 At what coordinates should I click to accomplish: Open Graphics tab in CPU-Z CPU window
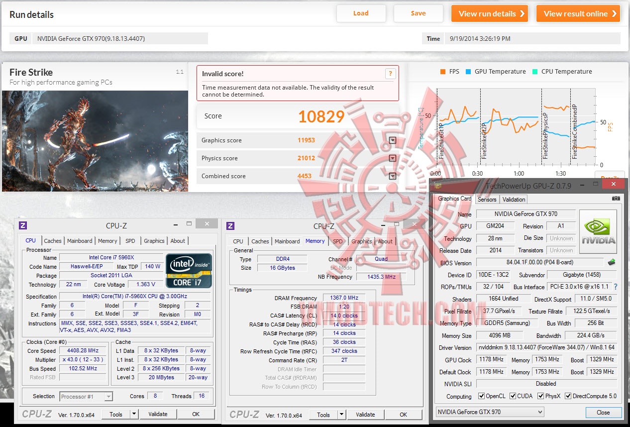click(x=154, y=241)
